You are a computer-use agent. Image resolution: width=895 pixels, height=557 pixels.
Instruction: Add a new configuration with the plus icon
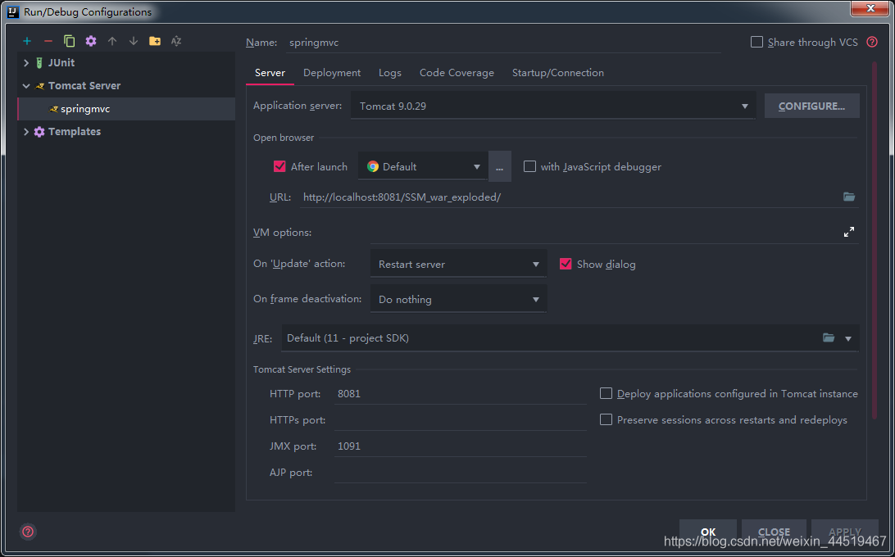tap(27, 41)
